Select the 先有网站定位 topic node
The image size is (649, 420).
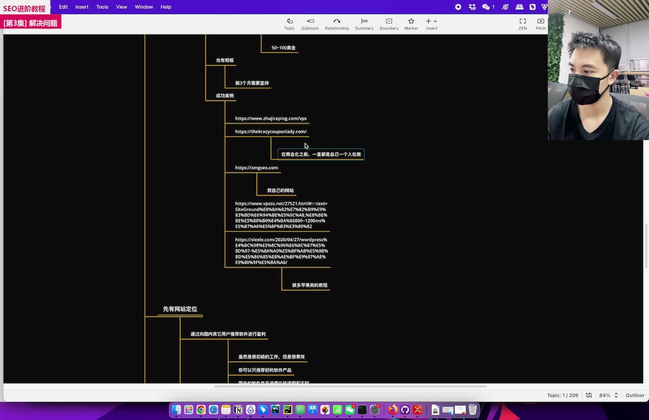[180, 309]
